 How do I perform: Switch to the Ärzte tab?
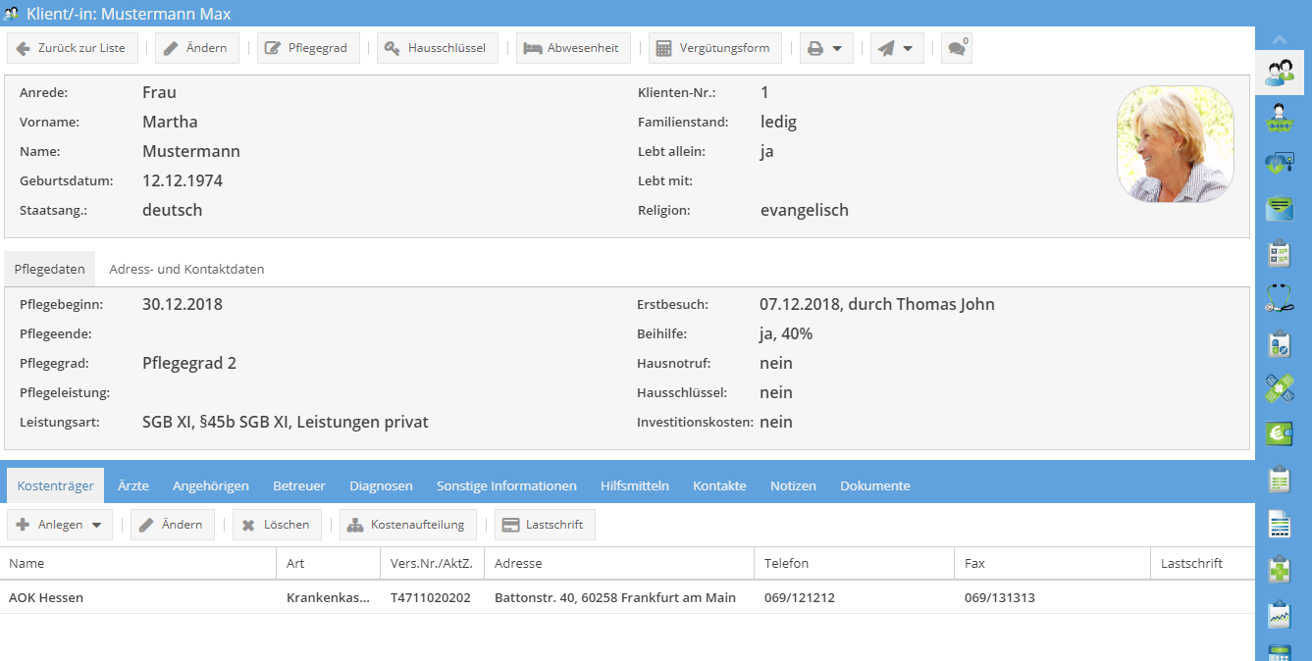click(x=133, y=485)
